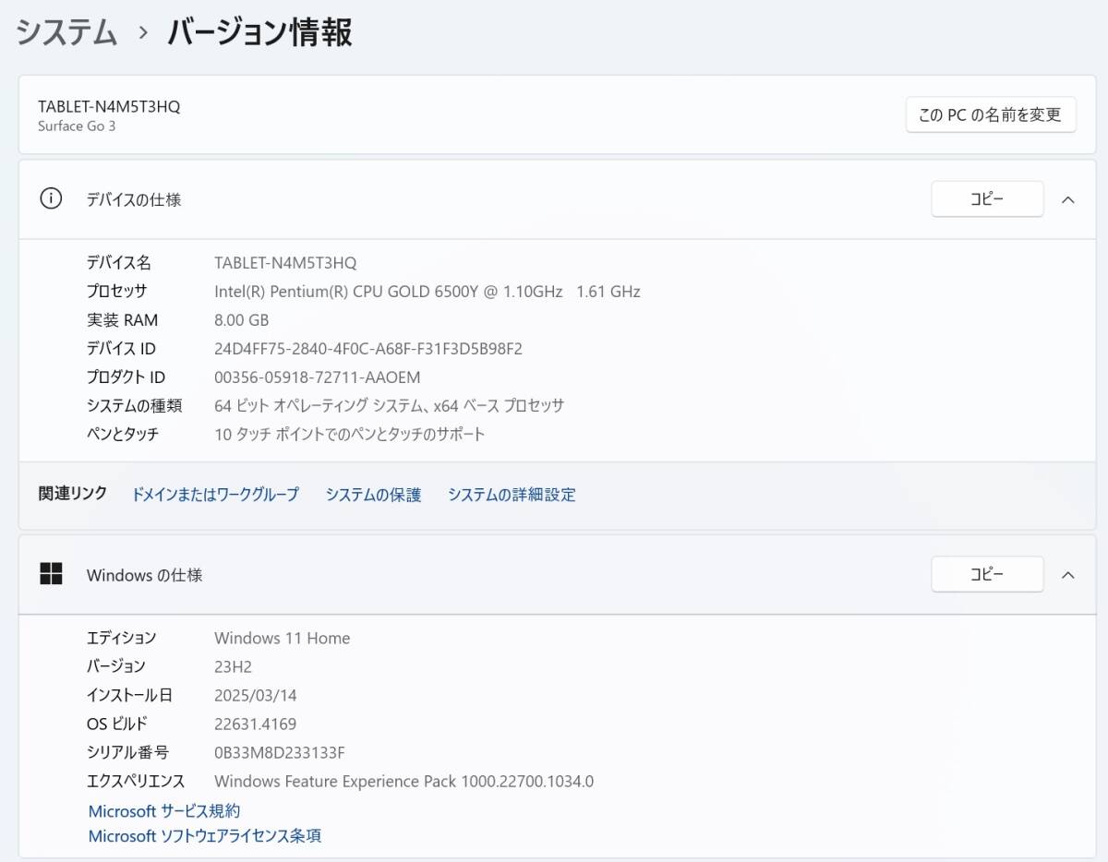This screenshot has width=1108, height=862.
Task: Open Microsoft サービス規約 link
Action: 164,811
